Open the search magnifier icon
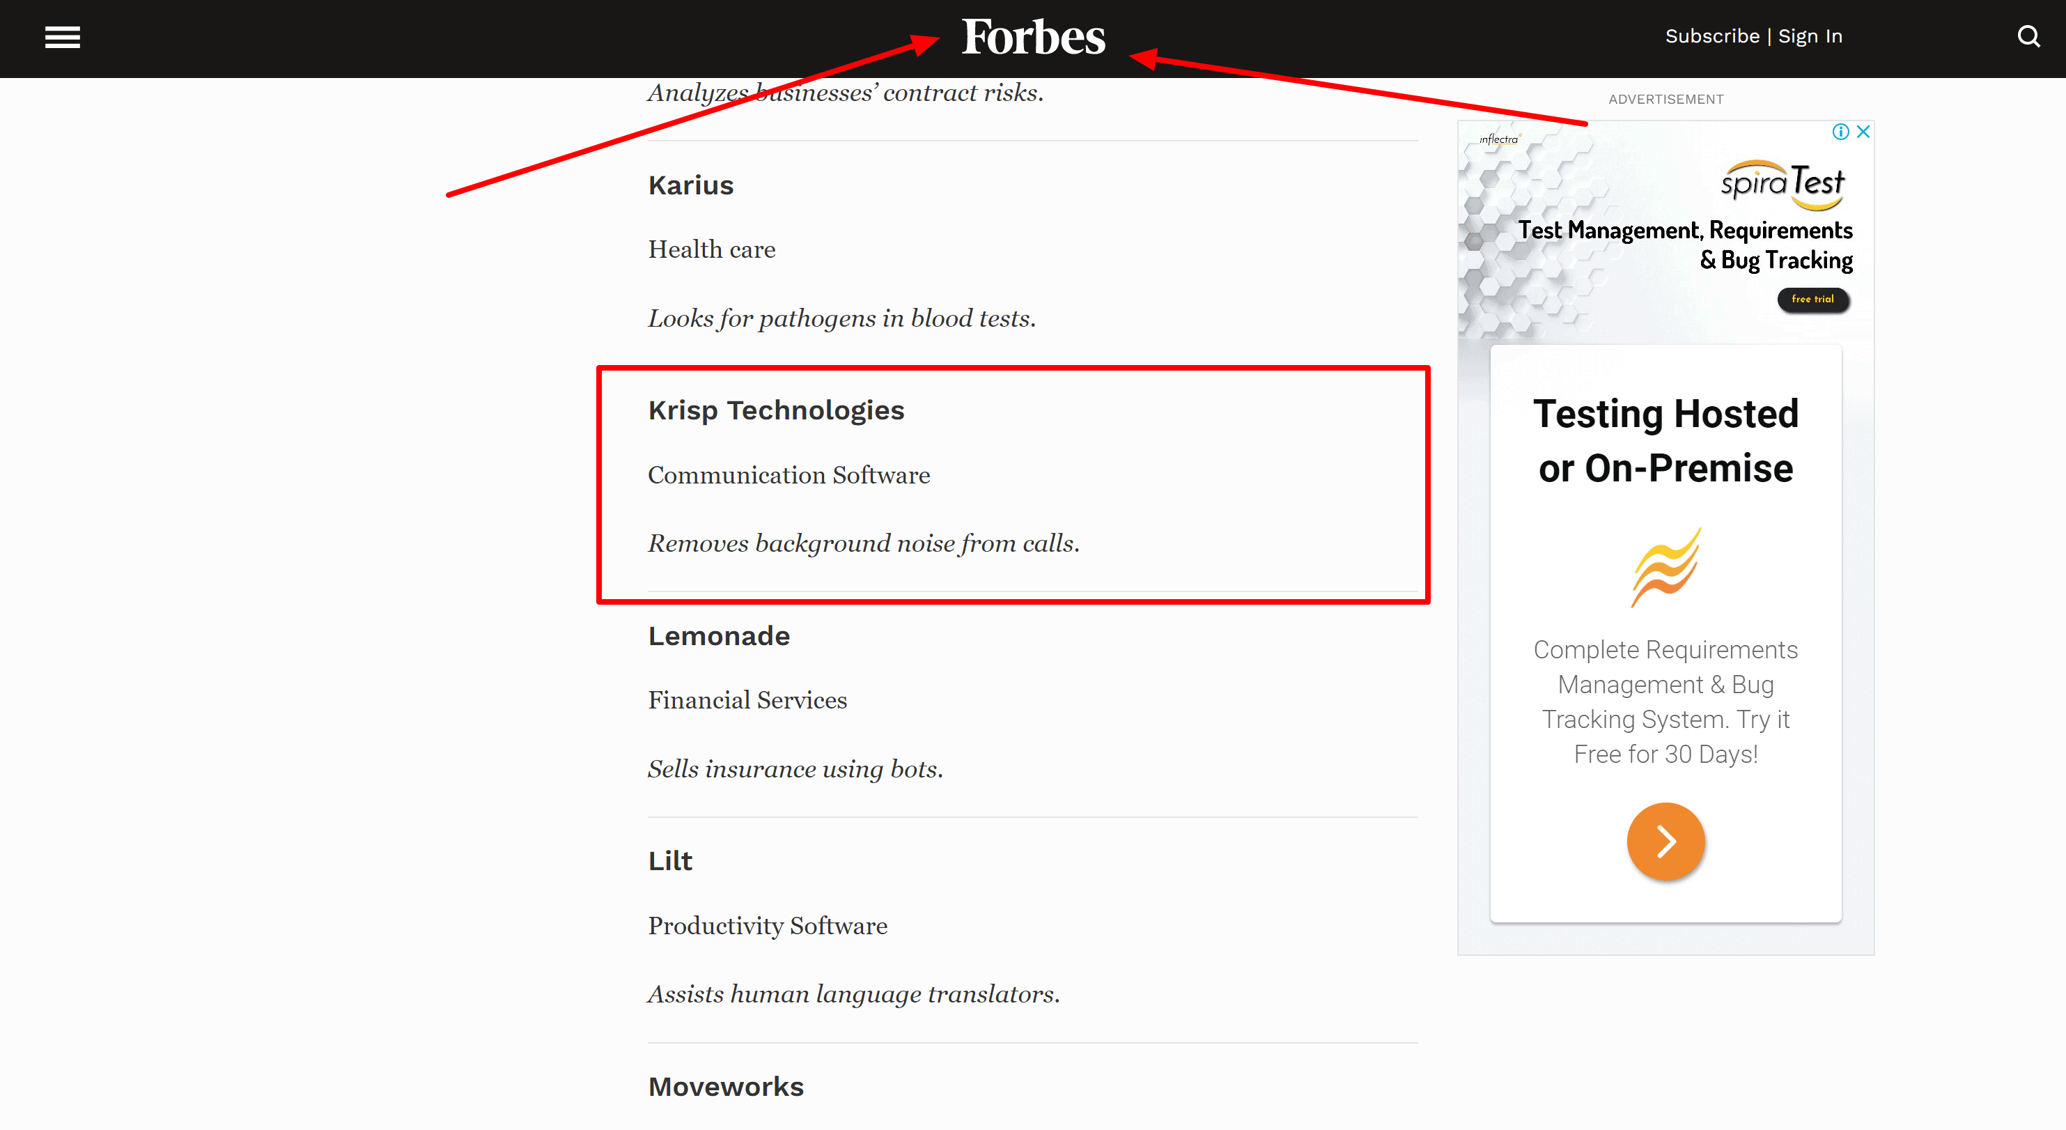The height and width of the screenshot is (1130, 2066). coord(2028,37)
